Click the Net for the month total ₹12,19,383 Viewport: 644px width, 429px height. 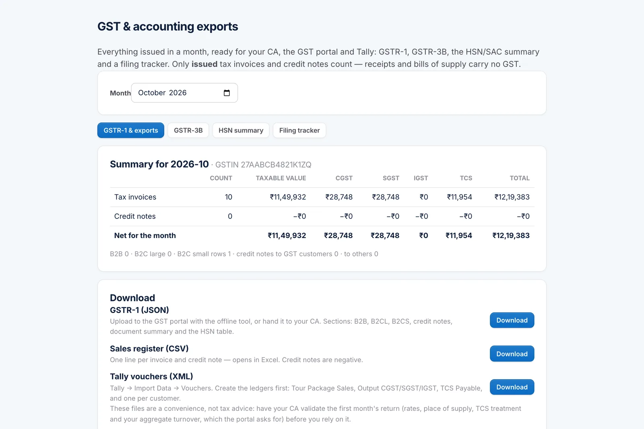(x=511, y=236)
